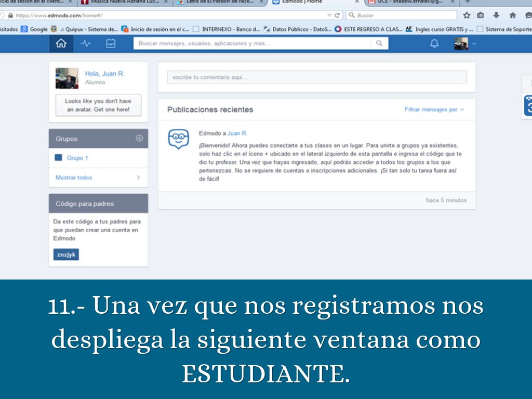
Task: Expand the Filtrar mensajes por dropdown
Action: coord(434,110)
